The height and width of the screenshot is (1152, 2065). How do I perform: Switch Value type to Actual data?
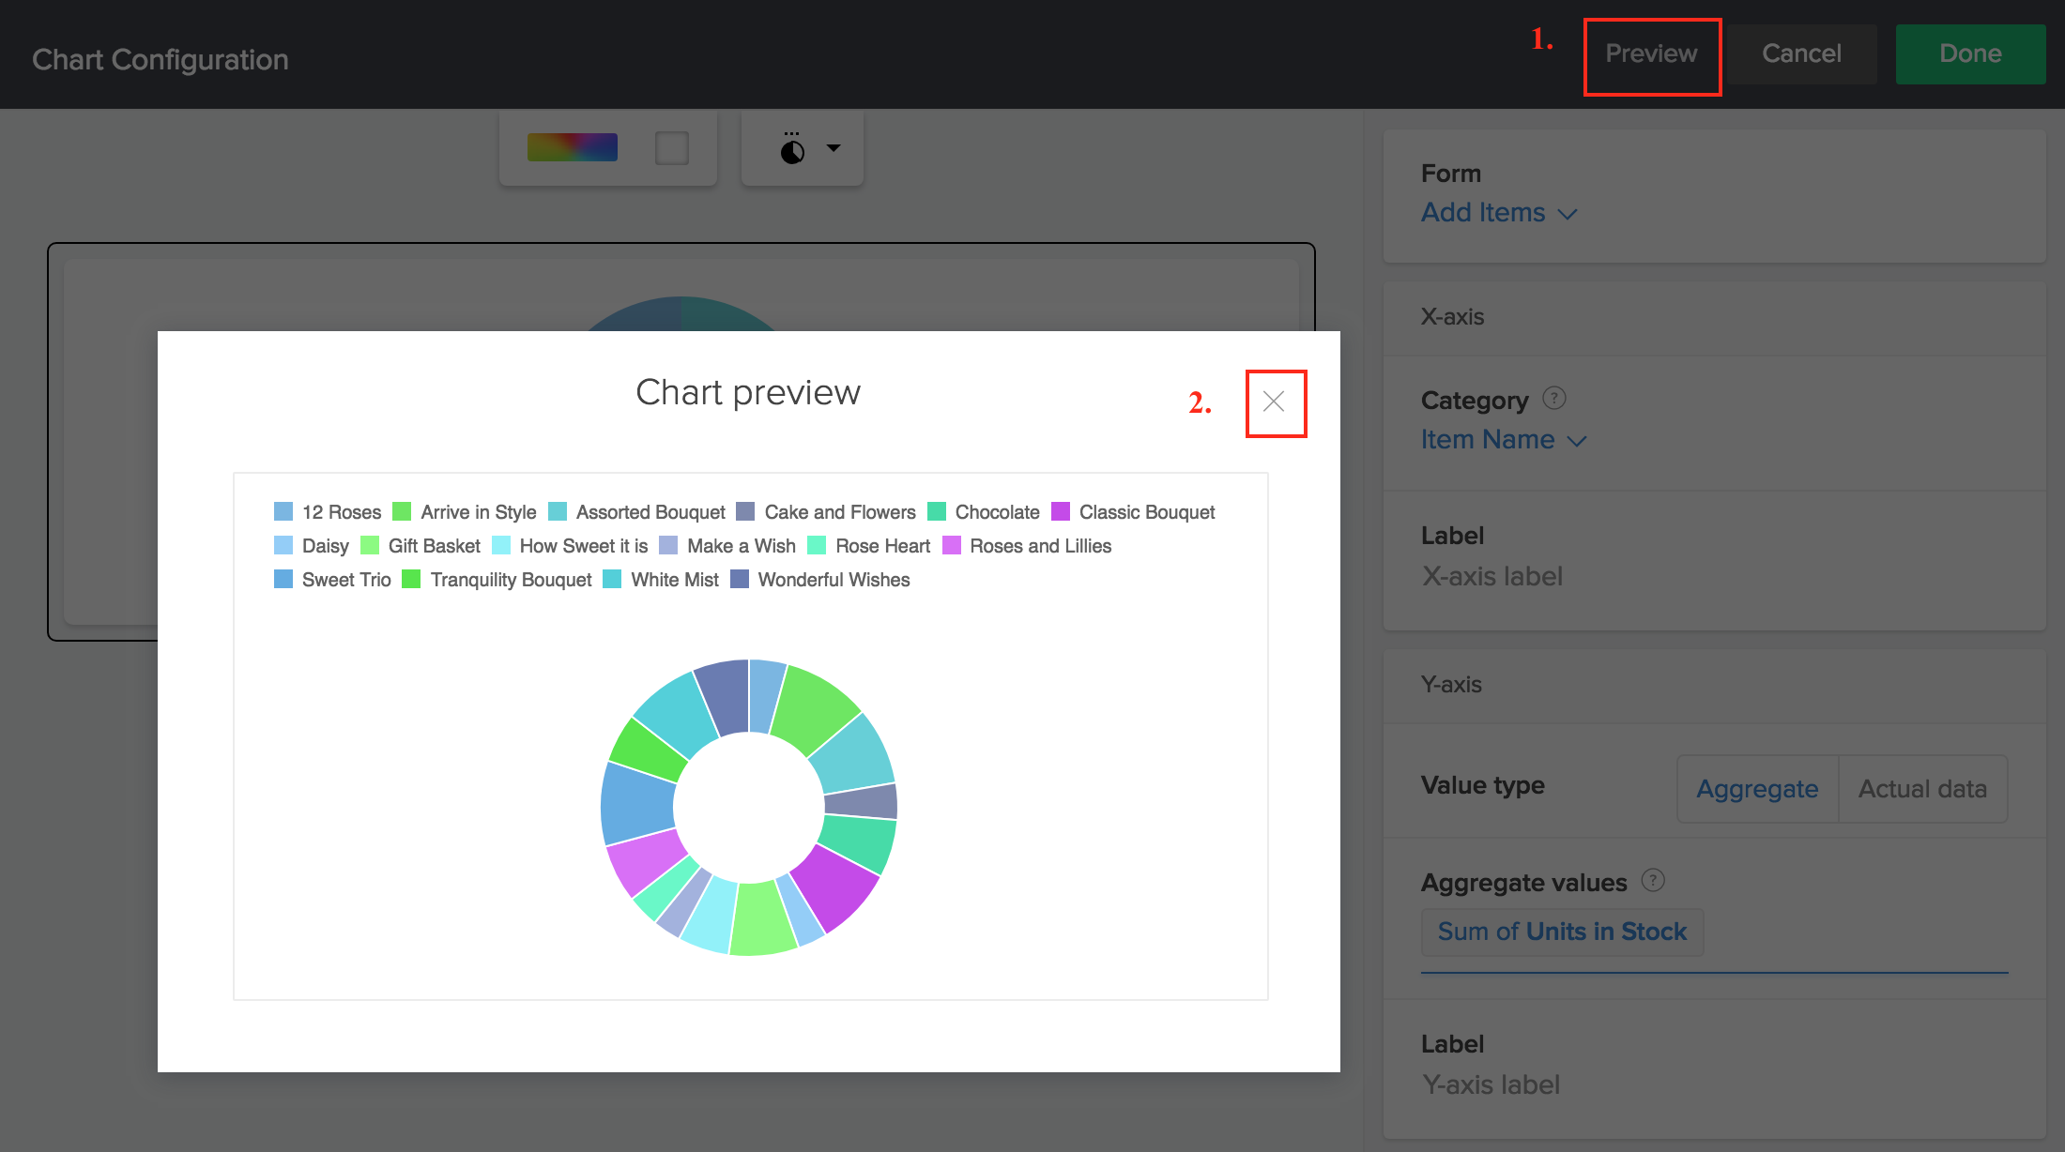1922,789
